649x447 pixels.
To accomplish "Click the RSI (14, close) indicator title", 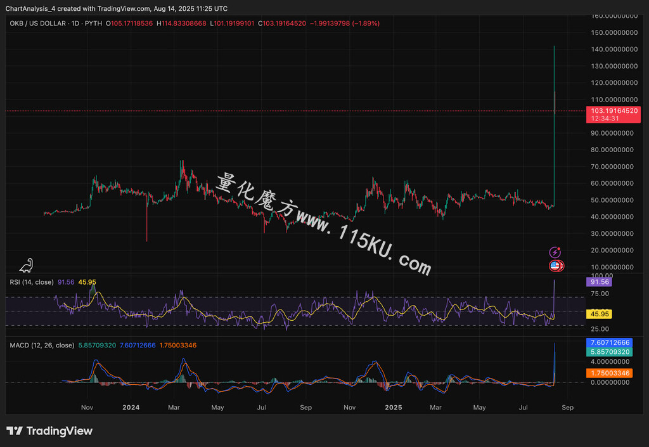I will (x=32, y=282).
